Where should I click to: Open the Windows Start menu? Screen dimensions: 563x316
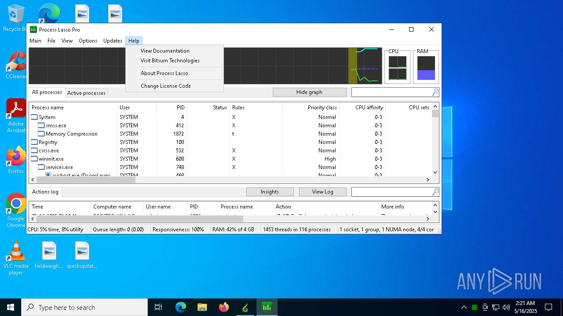(x=11, y=307)
